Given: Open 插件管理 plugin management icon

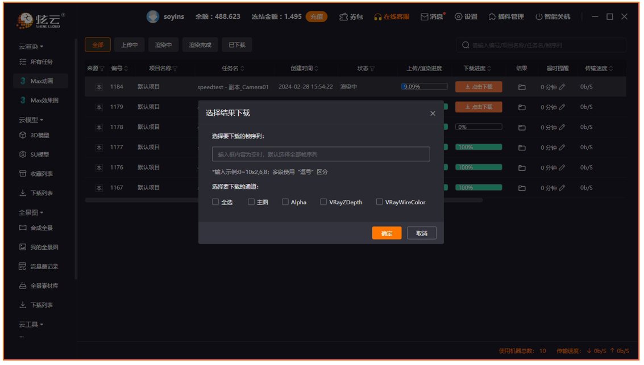Looking at the screenshot, I should pyautogui.click(x=492, y=16).
